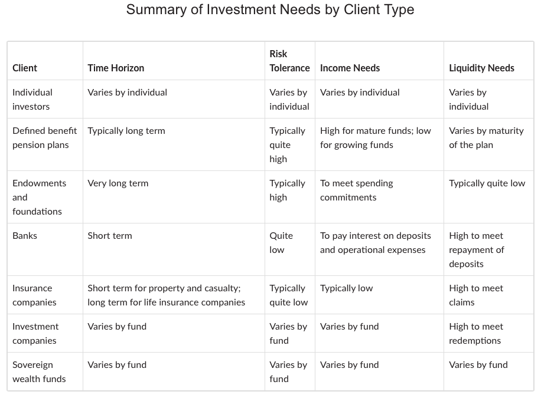Select the 'Individual investors' client cell
This screenshot has height=398, width=541.
tap(32, 99)
